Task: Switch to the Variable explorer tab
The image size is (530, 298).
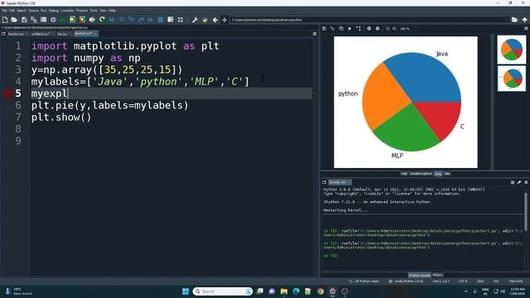Action: [x=421, y=174]
